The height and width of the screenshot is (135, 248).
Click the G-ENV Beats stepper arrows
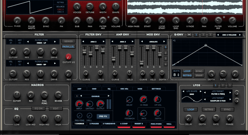click(178, 75)
